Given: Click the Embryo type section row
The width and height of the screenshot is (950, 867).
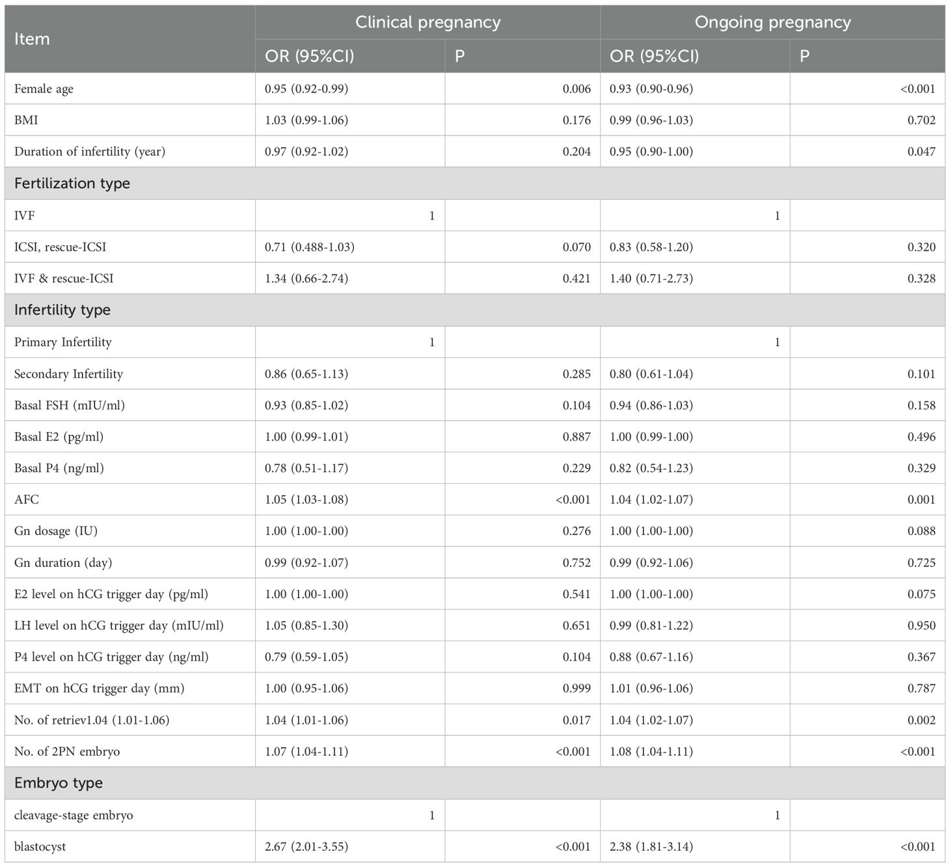Looking at the screenshot, I should coord(59,783).
